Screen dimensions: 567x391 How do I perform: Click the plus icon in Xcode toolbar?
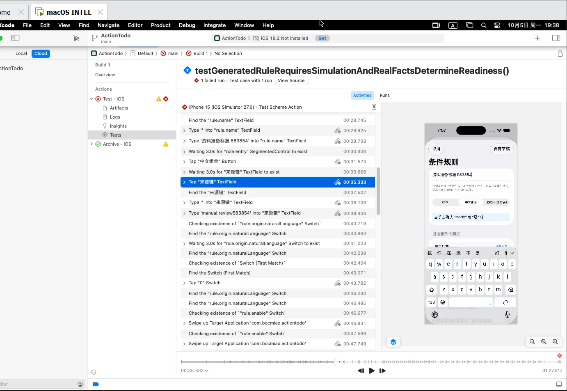pyautogui.click(x=537, y=38)
